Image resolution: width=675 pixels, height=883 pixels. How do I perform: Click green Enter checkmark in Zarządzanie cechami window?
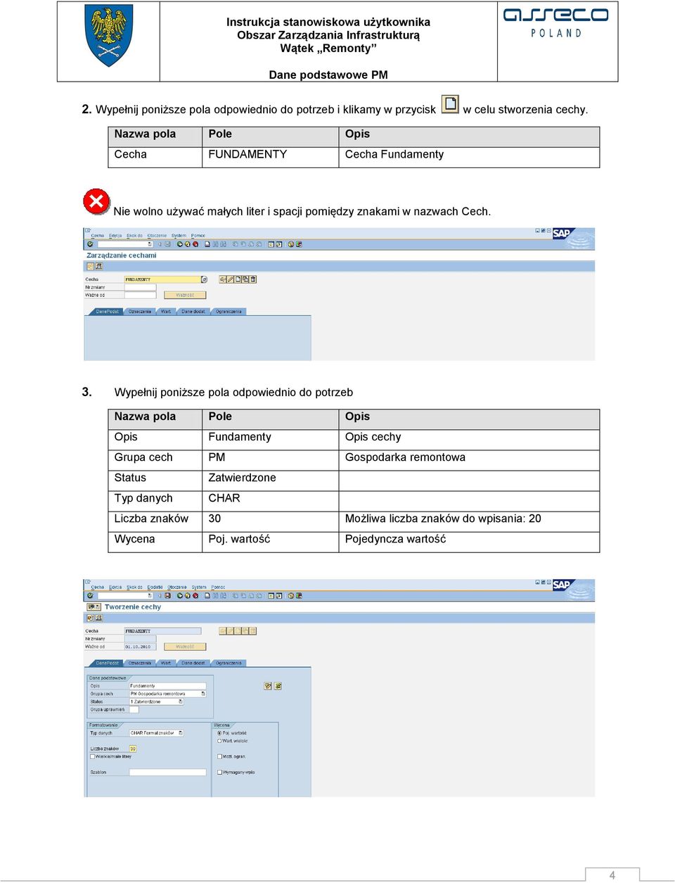pyautogui.click(x=90, y=244)
